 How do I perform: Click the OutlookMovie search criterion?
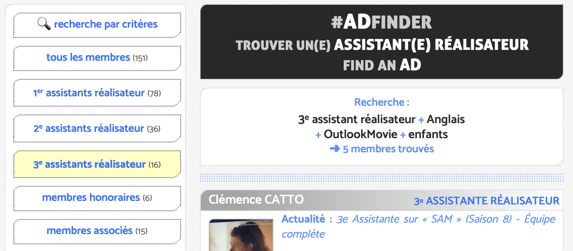pos(360,135)
